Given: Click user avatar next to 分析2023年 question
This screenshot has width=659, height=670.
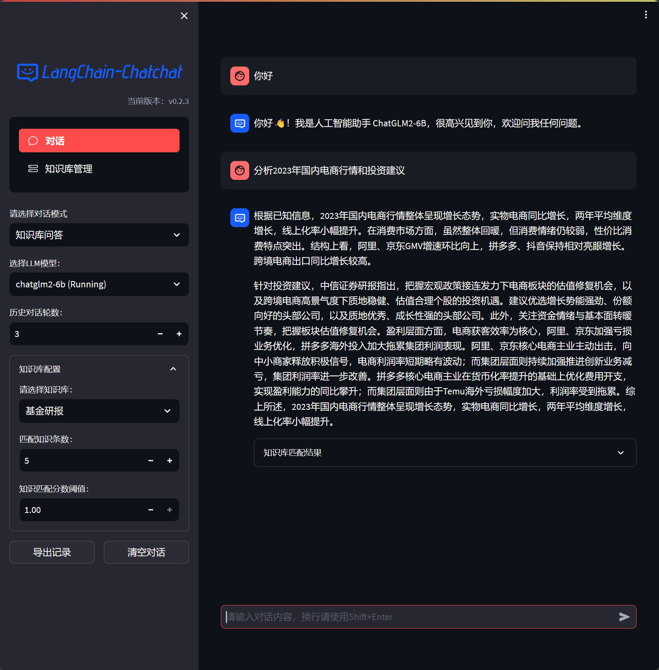Looking at the screenshot, I should pos(239,170).
